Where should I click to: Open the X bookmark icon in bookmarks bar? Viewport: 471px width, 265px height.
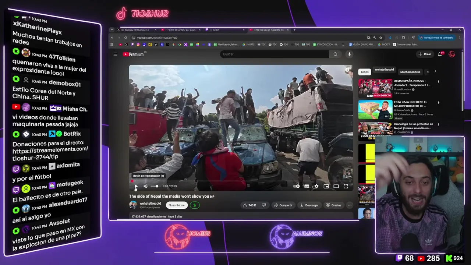[126, 45]
